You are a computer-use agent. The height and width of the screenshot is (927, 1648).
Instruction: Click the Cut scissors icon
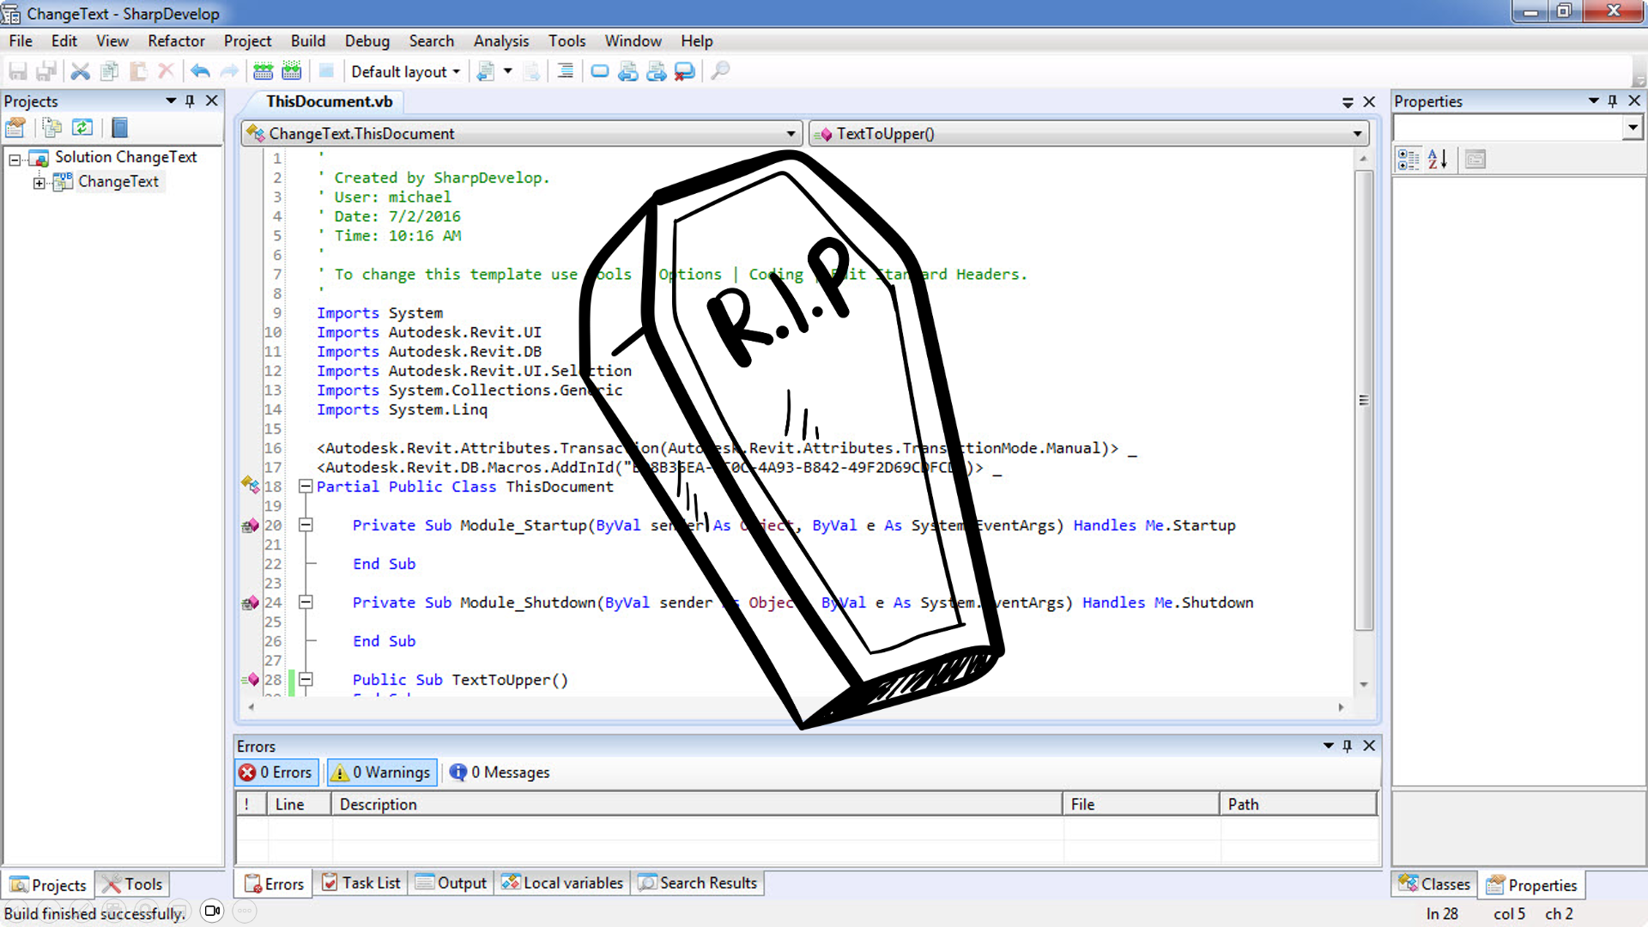tap(80, 71)
